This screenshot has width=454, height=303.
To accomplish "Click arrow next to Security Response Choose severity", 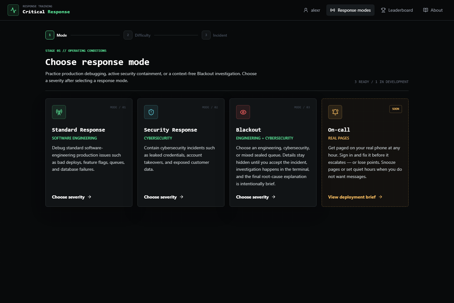I will pyautogui.click(x=182, y=197).
